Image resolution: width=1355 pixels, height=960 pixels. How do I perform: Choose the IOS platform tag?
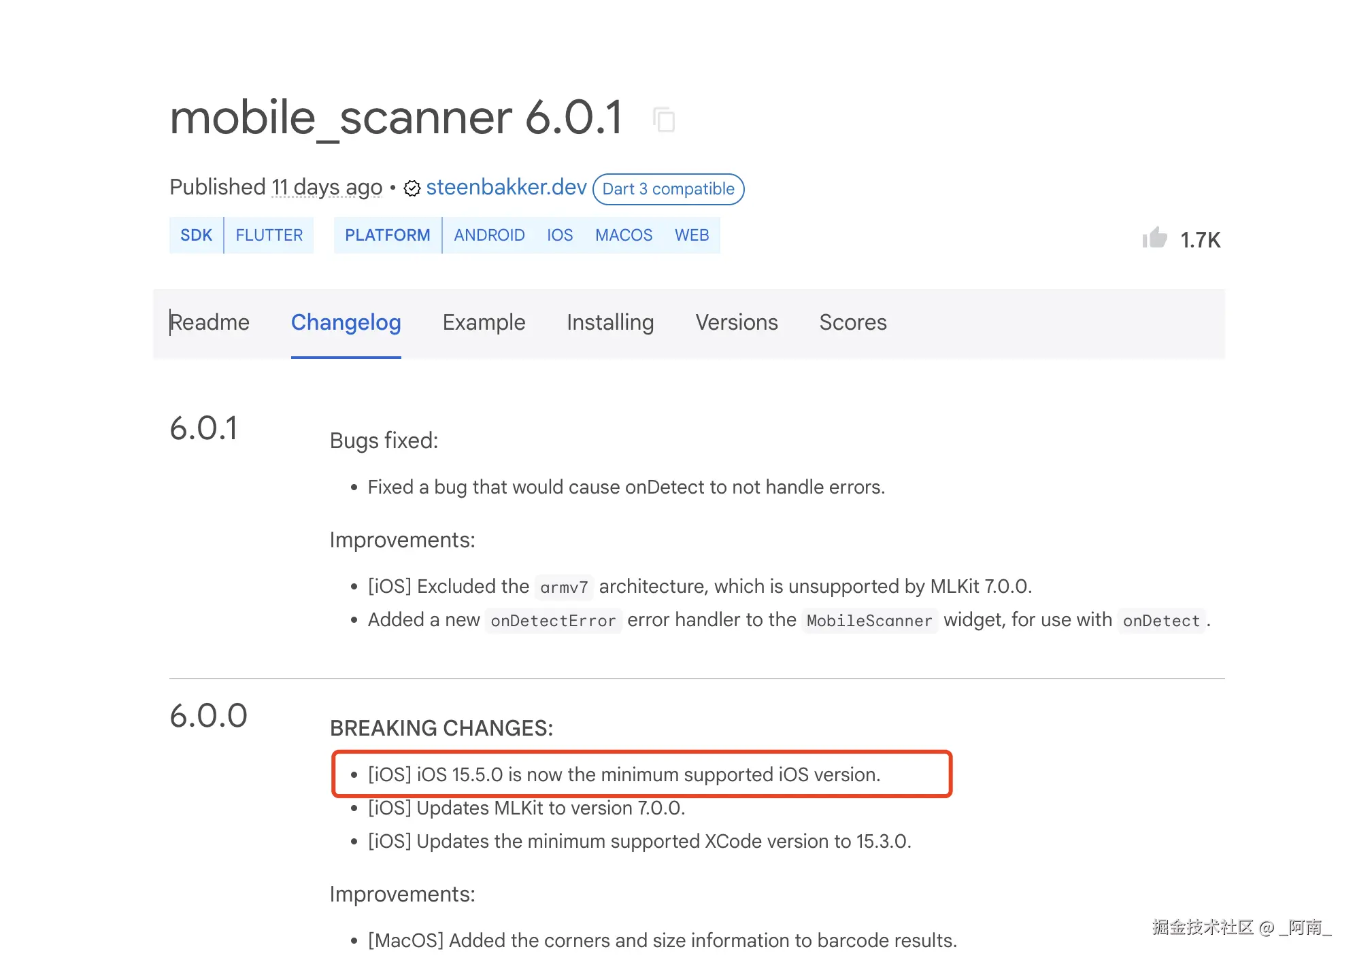pyautogui.click(x=560, y=235)
